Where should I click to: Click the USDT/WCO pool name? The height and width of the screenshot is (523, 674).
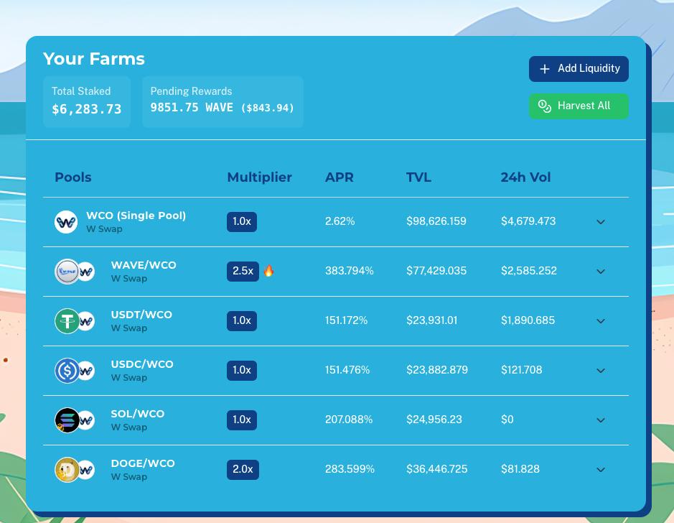pyautogui.click(x=141, y=315)
